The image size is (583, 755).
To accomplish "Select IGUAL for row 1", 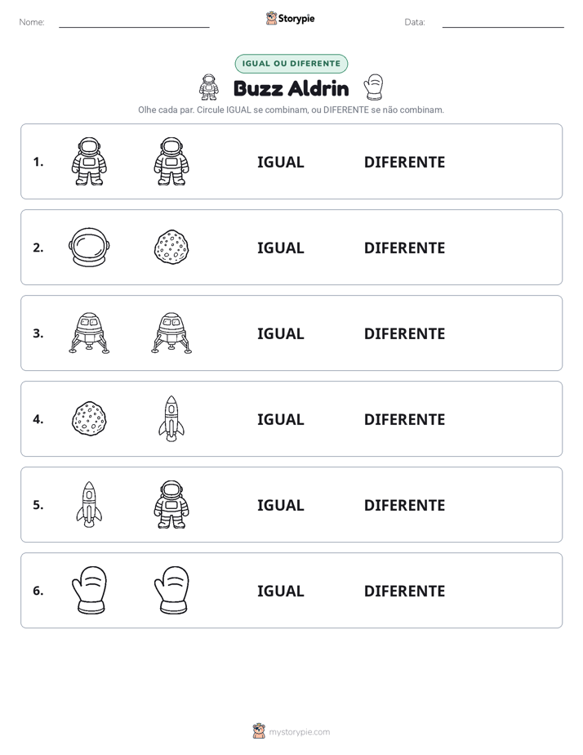I will 280,163.
